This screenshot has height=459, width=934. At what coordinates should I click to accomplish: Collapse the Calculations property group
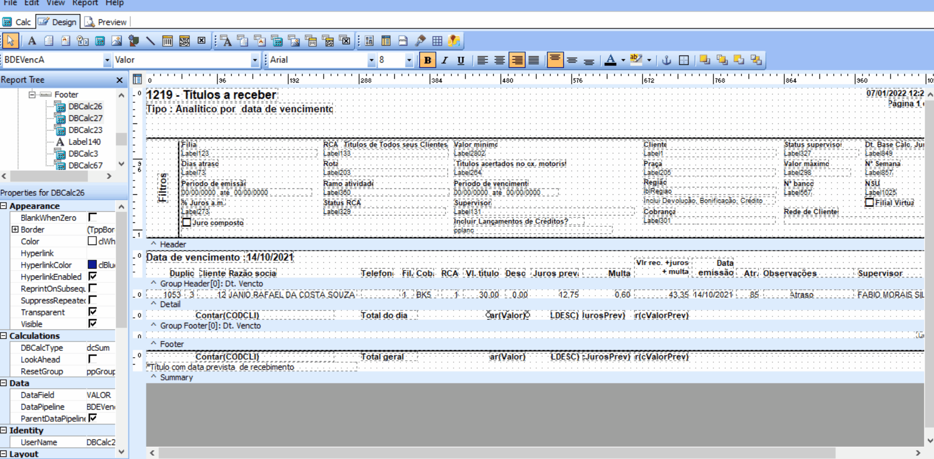tap(4, 336)
